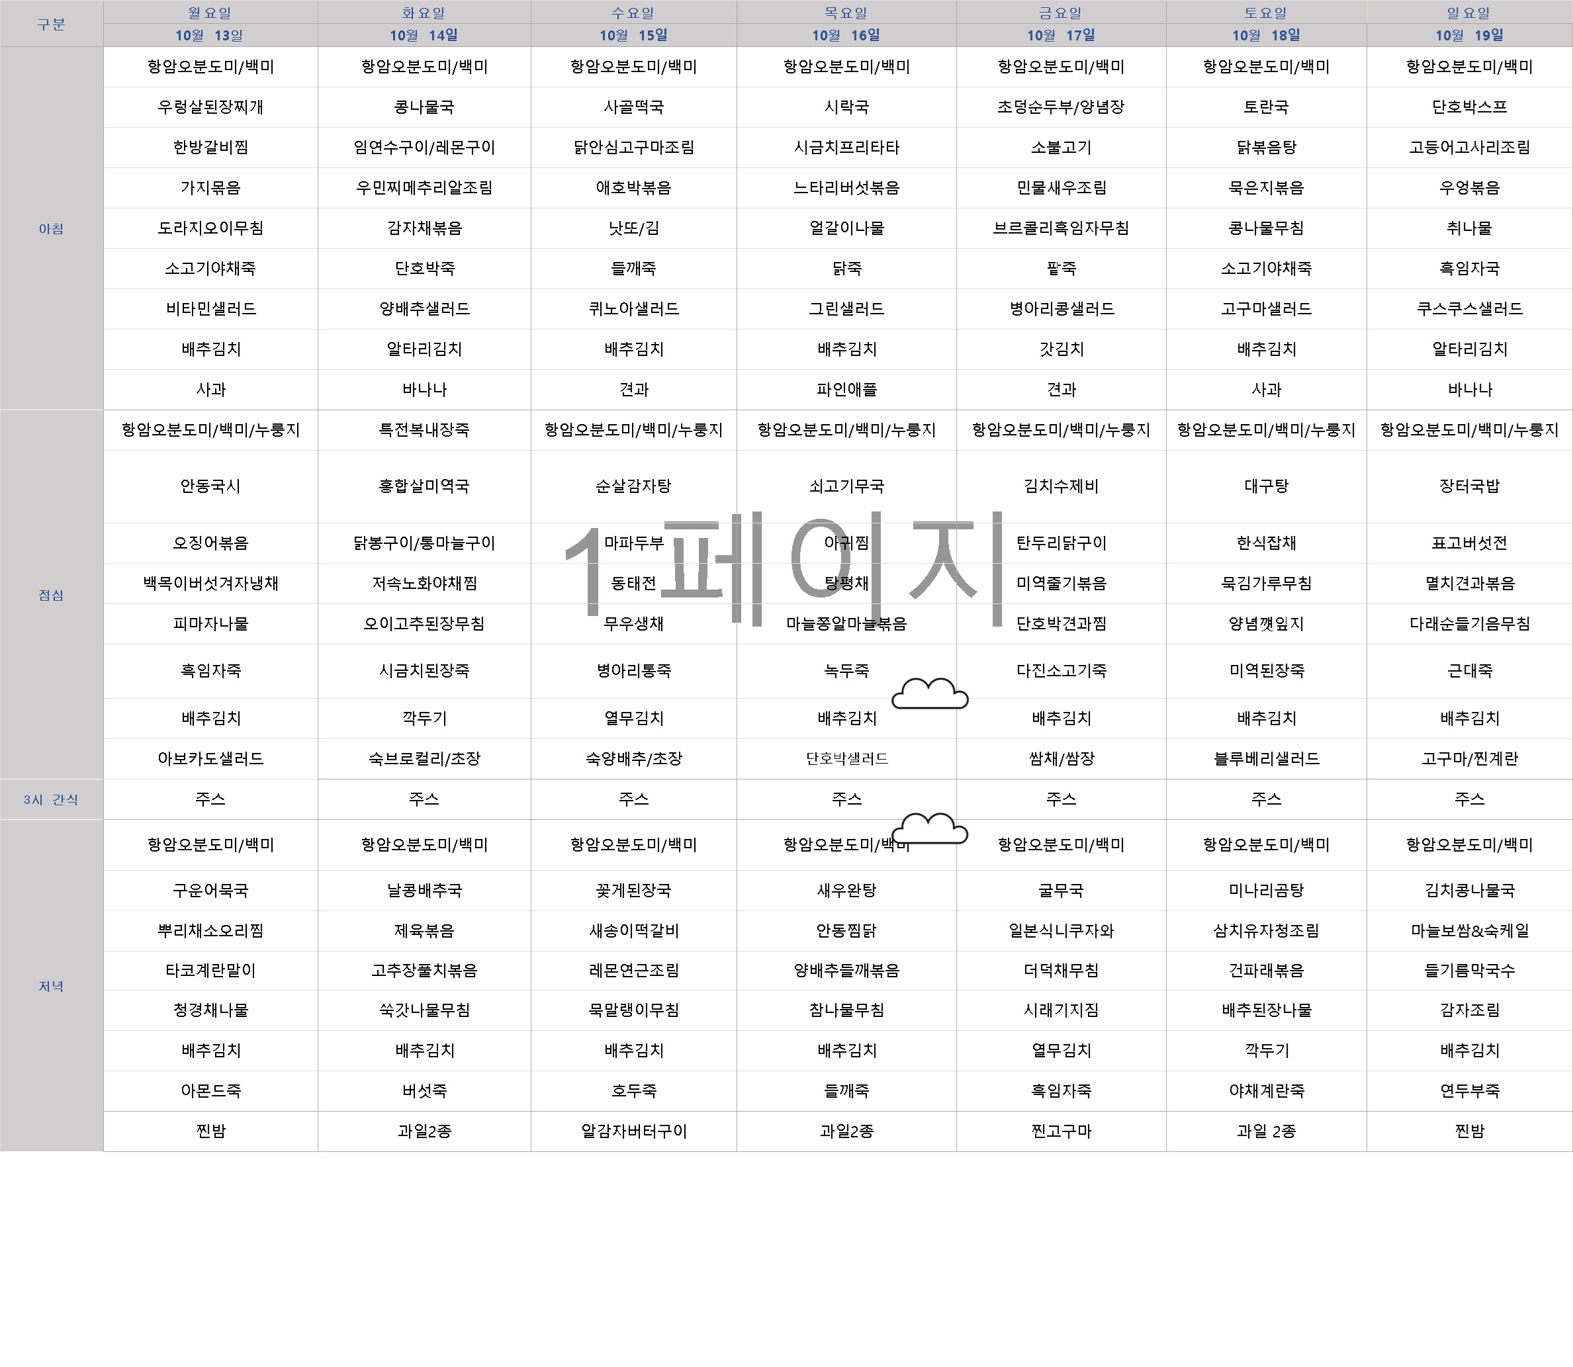Click the 3시 간식 row label
Image resolution: width=1573 pixels, height=1367 pixels.
(x=51, y=799)
